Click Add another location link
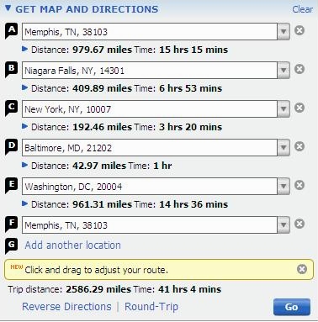 click(72, 245)
